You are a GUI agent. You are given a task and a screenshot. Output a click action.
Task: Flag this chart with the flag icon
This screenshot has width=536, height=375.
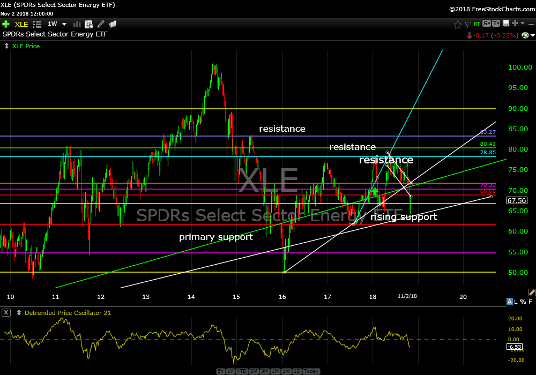[x=467, y=24]
